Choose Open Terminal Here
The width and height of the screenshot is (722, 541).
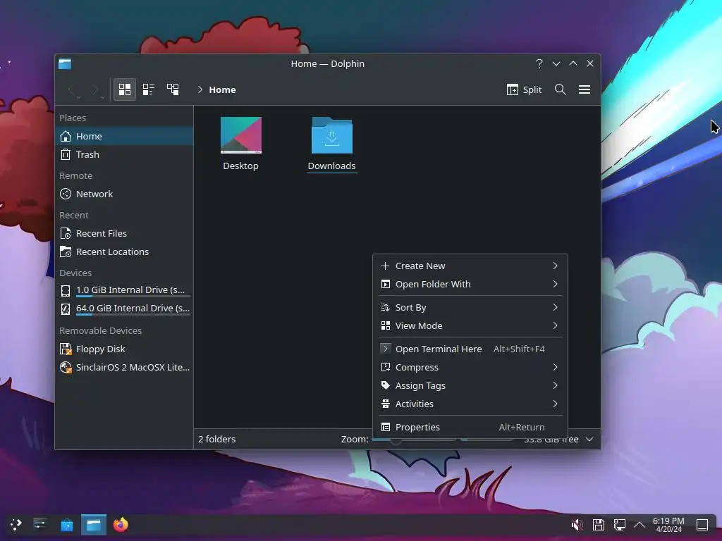(470, 349)
